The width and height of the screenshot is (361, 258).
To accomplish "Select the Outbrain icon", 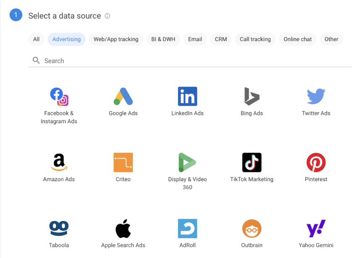I will click(x=252, y=229).
